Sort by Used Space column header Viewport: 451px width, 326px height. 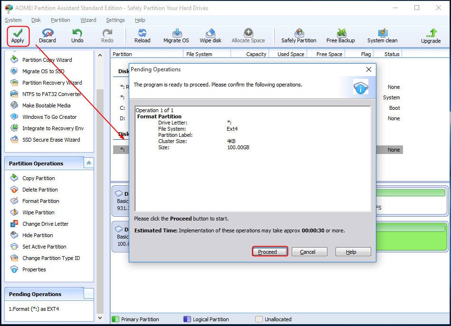coord(288,54)
